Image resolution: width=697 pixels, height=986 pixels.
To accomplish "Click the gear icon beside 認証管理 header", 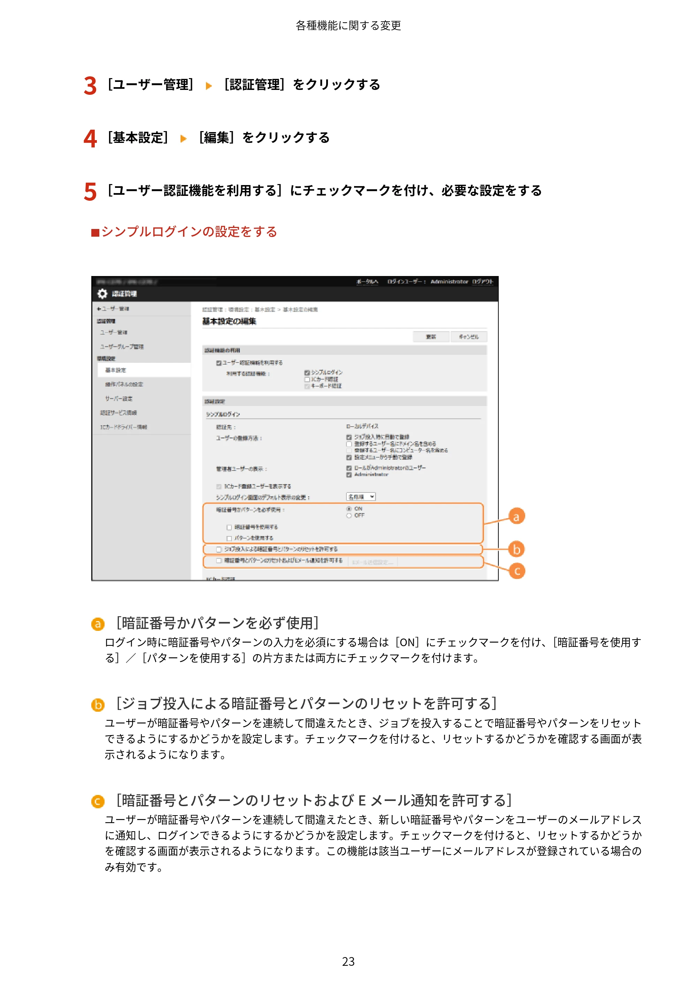I will 102,293.
